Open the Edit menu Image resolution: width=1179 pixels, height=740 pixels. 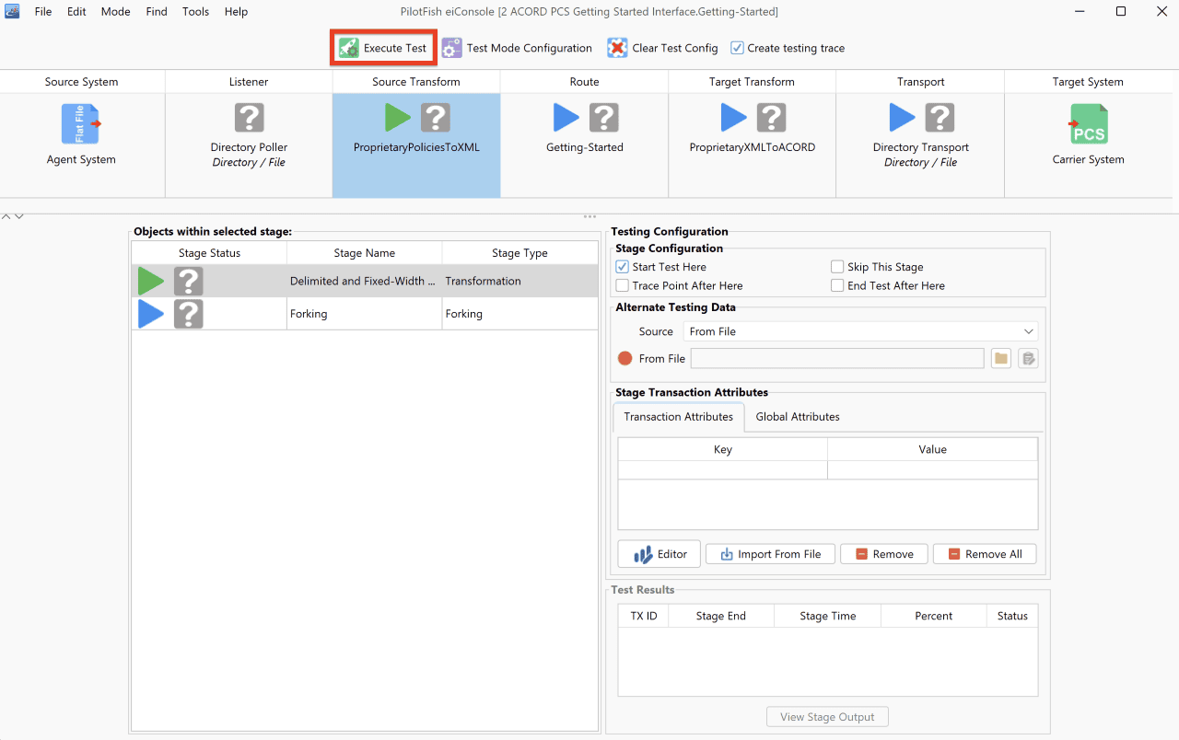[x=76, y=12]
